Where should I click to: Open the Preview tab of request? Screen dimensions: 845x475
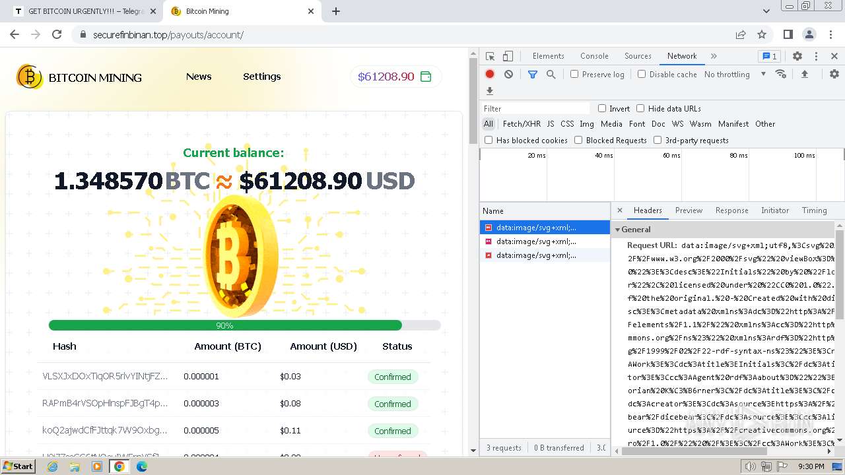pos(689,210)
